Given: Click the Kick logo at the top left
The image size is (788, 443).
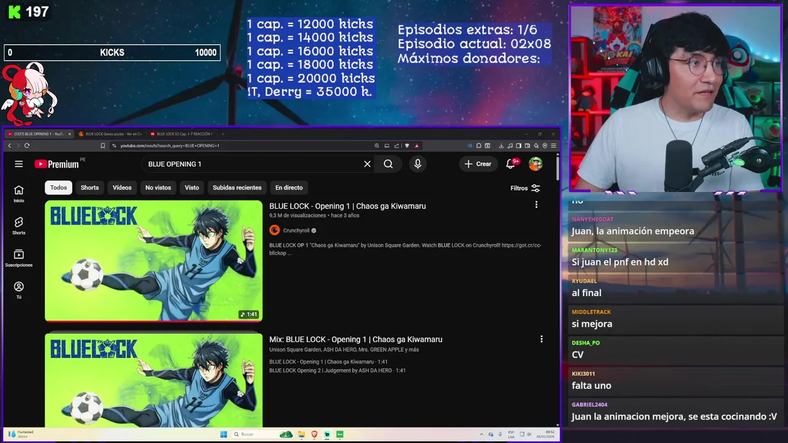Looking at the screenshot, I should 15,12.
